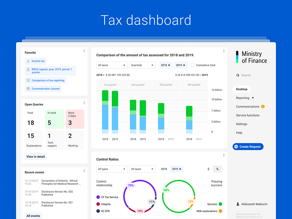Remove the 2018 filter chip in the comparison chart
Screen dimensions: 292x219
click(x=169, y=65)
